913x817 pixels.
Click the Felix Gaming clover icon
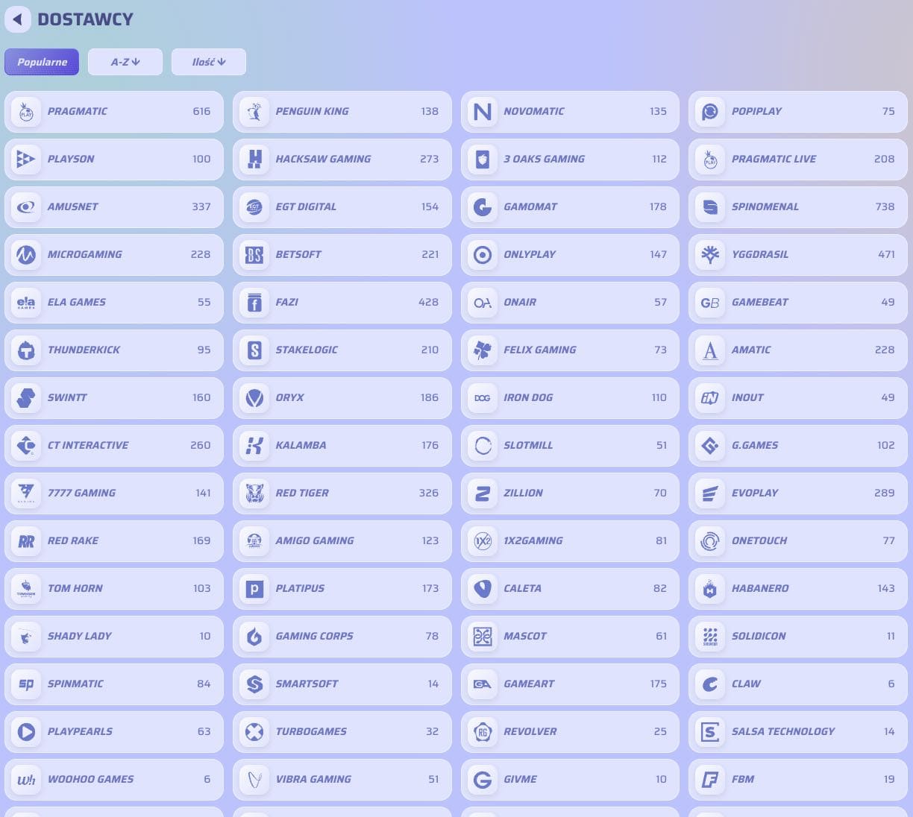coord(483,350)
